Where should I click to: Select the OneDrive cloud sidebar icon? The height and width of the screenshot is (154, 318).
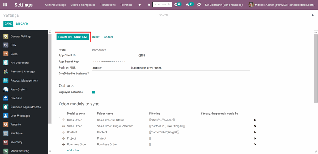coord(5,98)
